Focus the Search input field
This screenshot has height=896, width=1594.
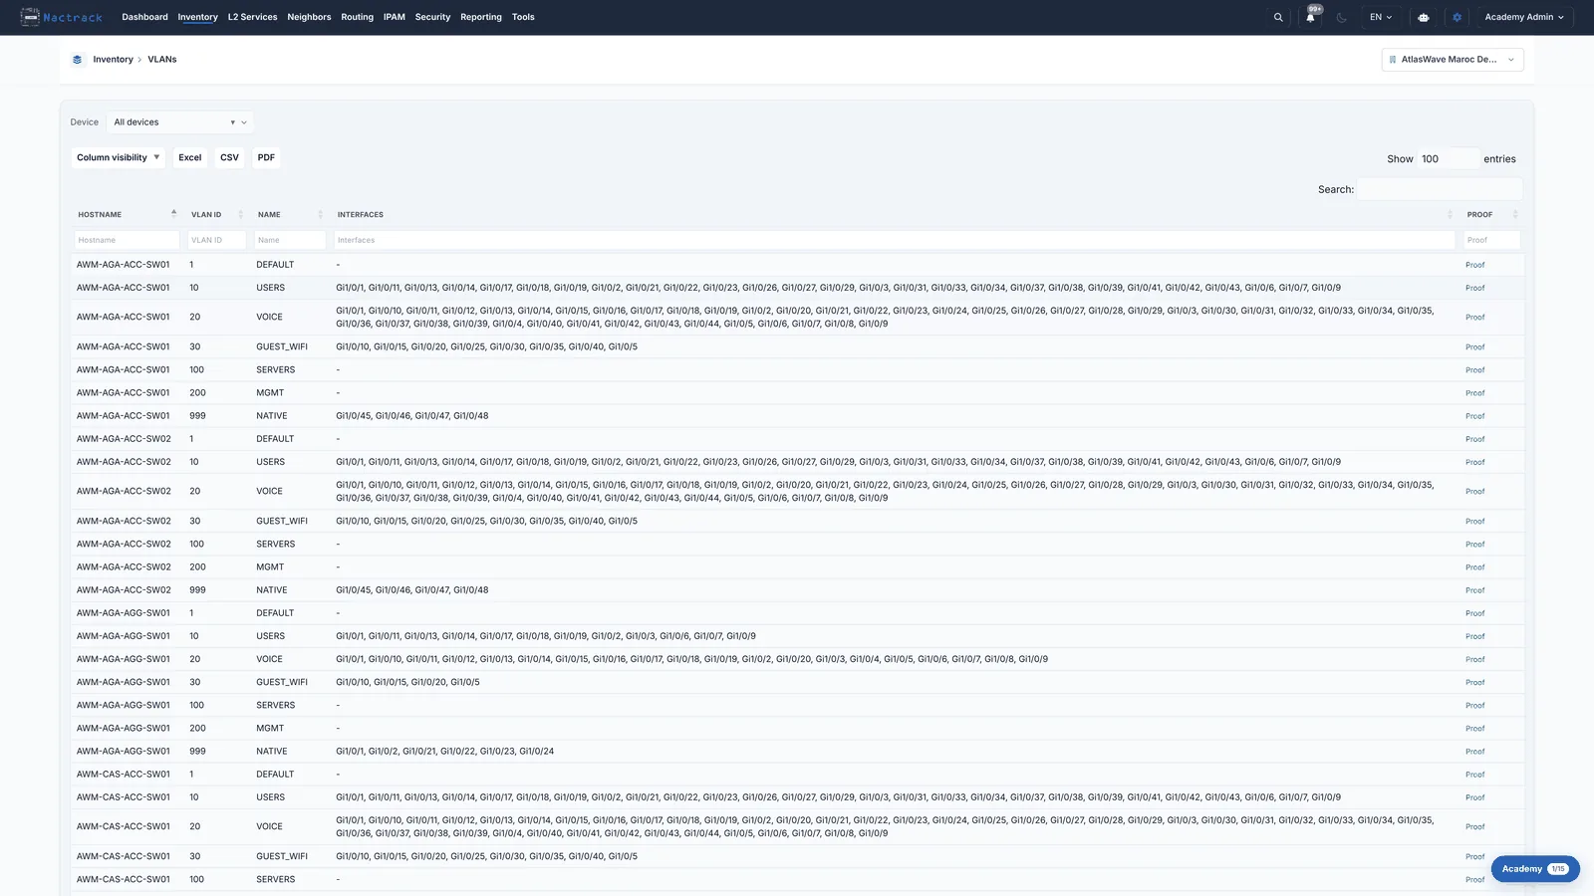pyautogui.click(x=1440, y=189)
